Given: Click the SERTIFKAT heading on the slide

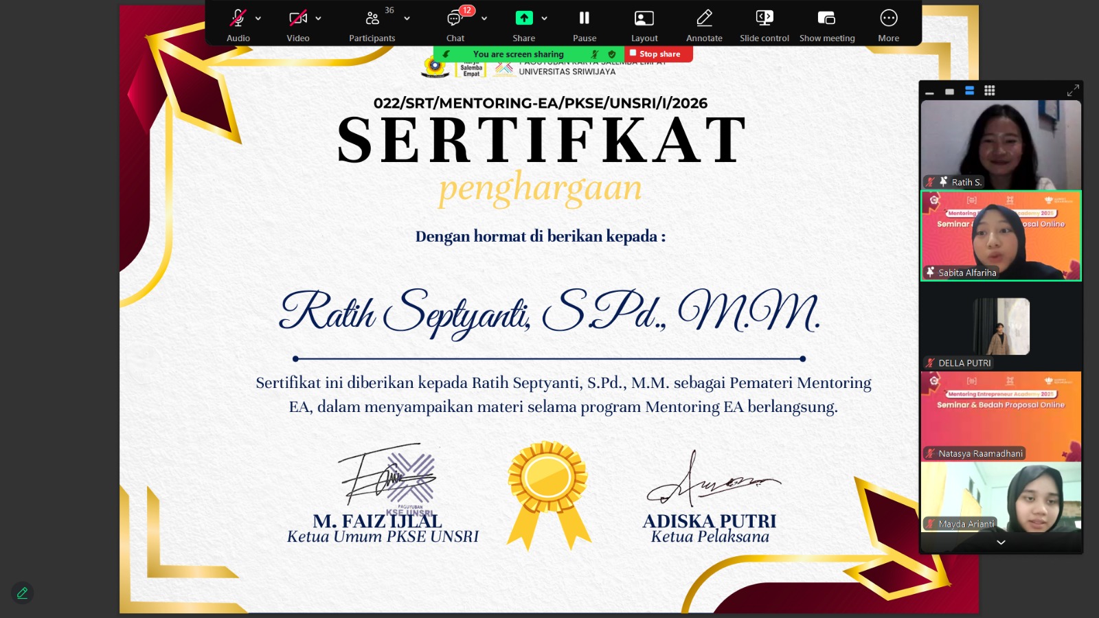Looking at the screenshot, I should (x=541, y=140).
